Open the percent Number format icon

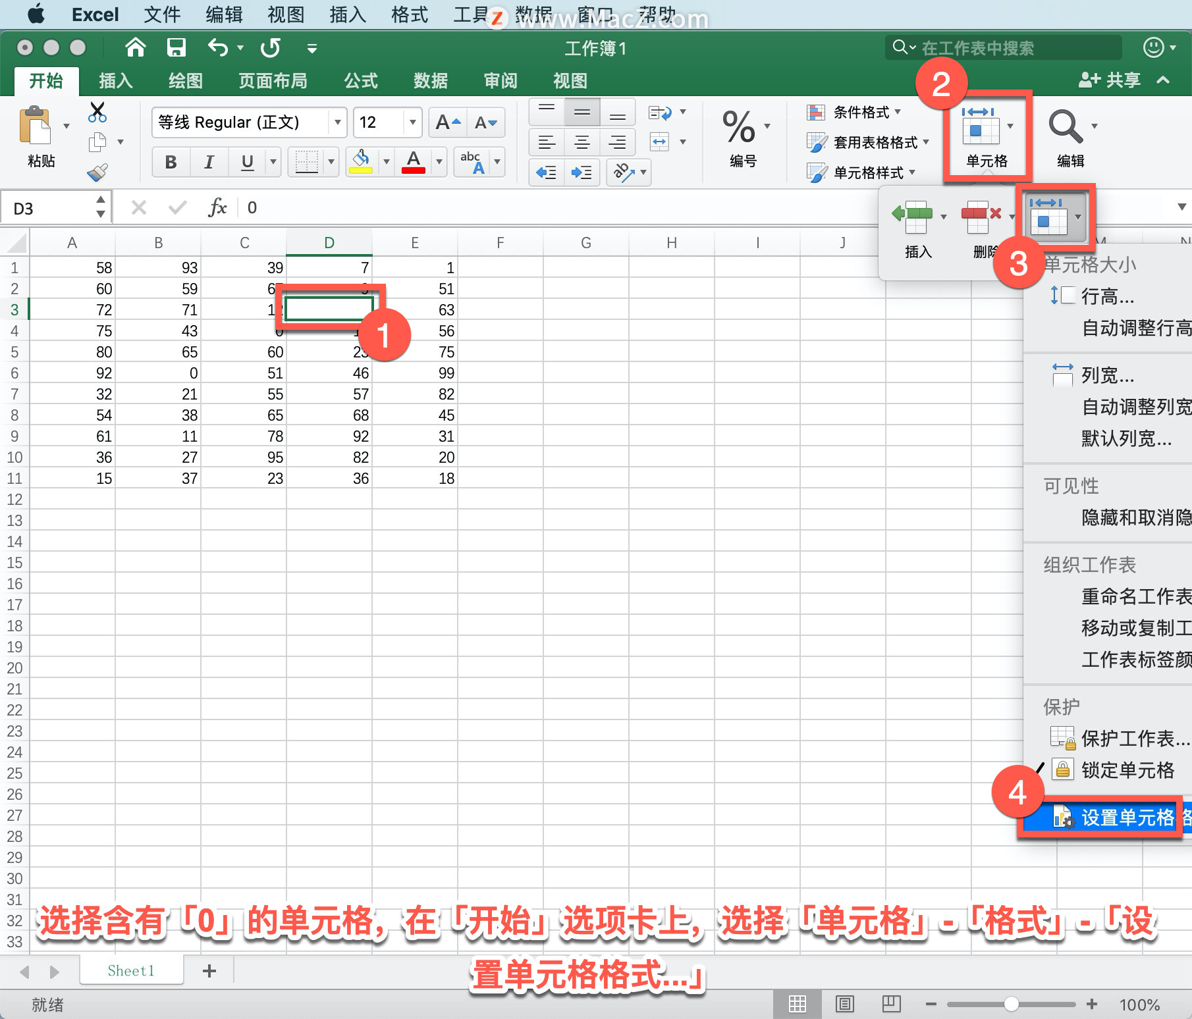[x=739, y=127]
